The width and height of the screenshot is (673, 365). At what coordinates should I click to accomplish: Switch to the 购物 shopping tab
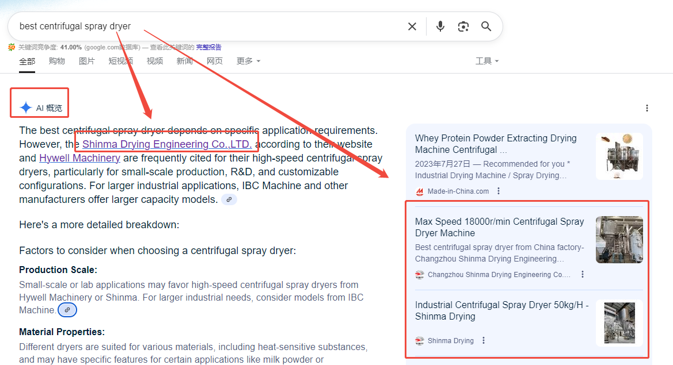56,61
